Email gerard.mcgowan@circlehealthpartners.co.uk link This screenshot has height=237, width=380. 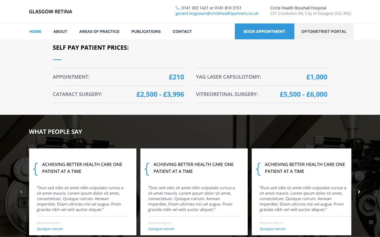point(217,14)
